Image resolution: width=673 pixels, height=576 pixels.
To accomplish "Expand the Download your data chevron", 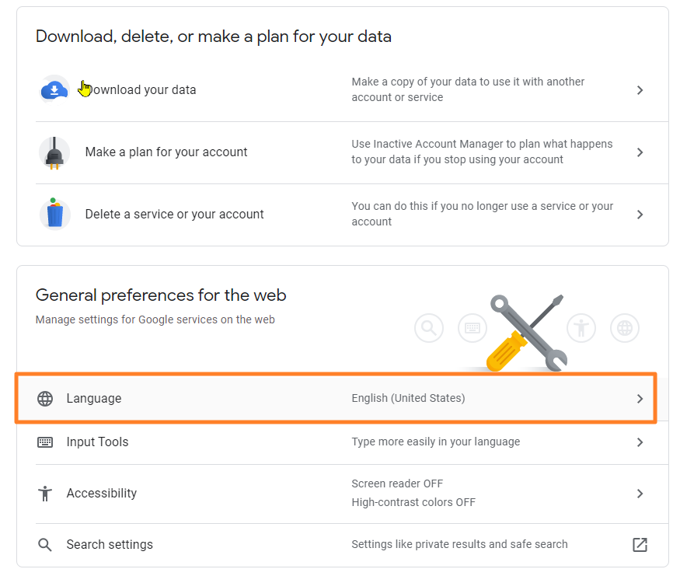I will click(640, 90).
